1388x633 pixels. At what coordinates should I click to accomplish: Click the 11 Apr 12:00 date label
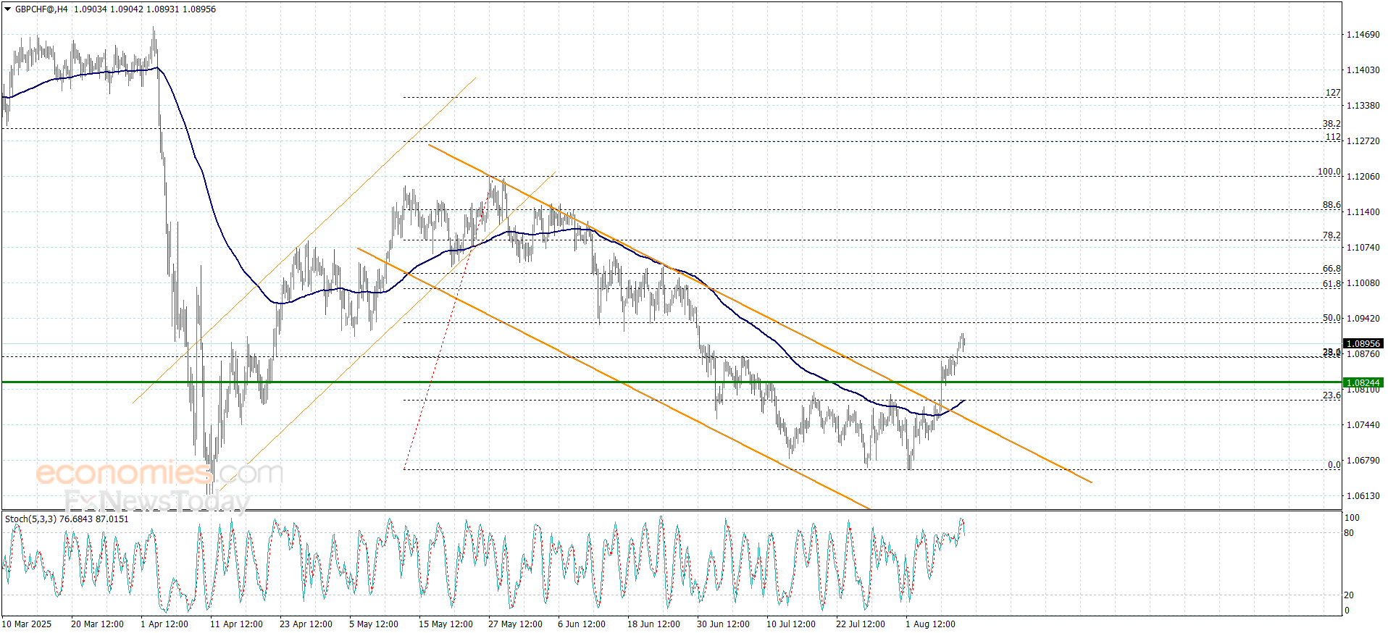236,624
